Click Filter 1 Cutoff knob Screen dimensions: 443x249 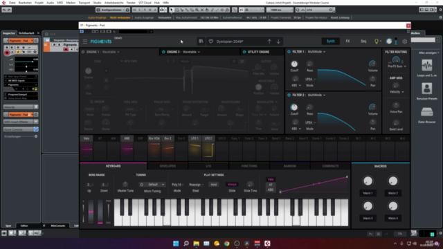(x=294, y=64)
